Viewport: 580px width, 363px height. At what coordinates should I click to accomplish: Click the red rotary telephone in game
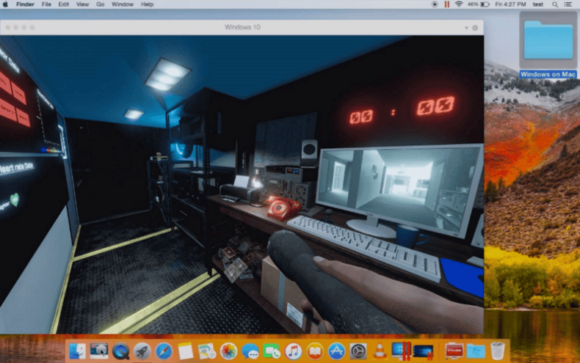[x=283, y=208]
